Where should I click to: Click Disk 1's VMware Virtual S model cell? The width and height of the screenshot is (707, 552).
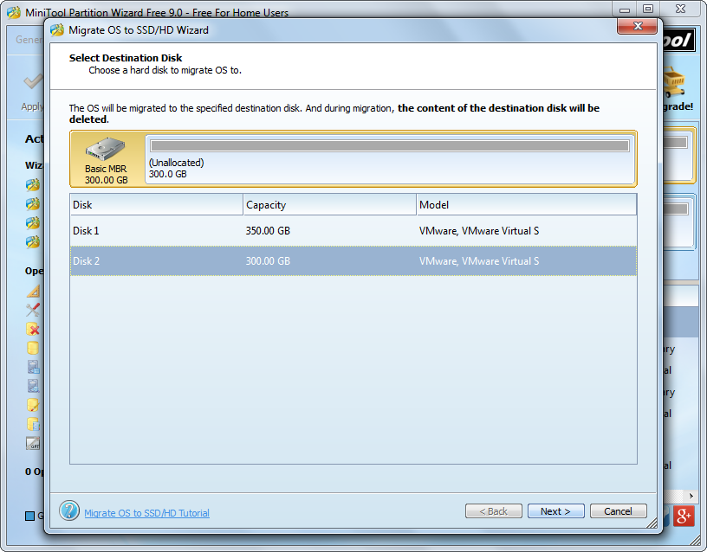click(x=479, y=231)
